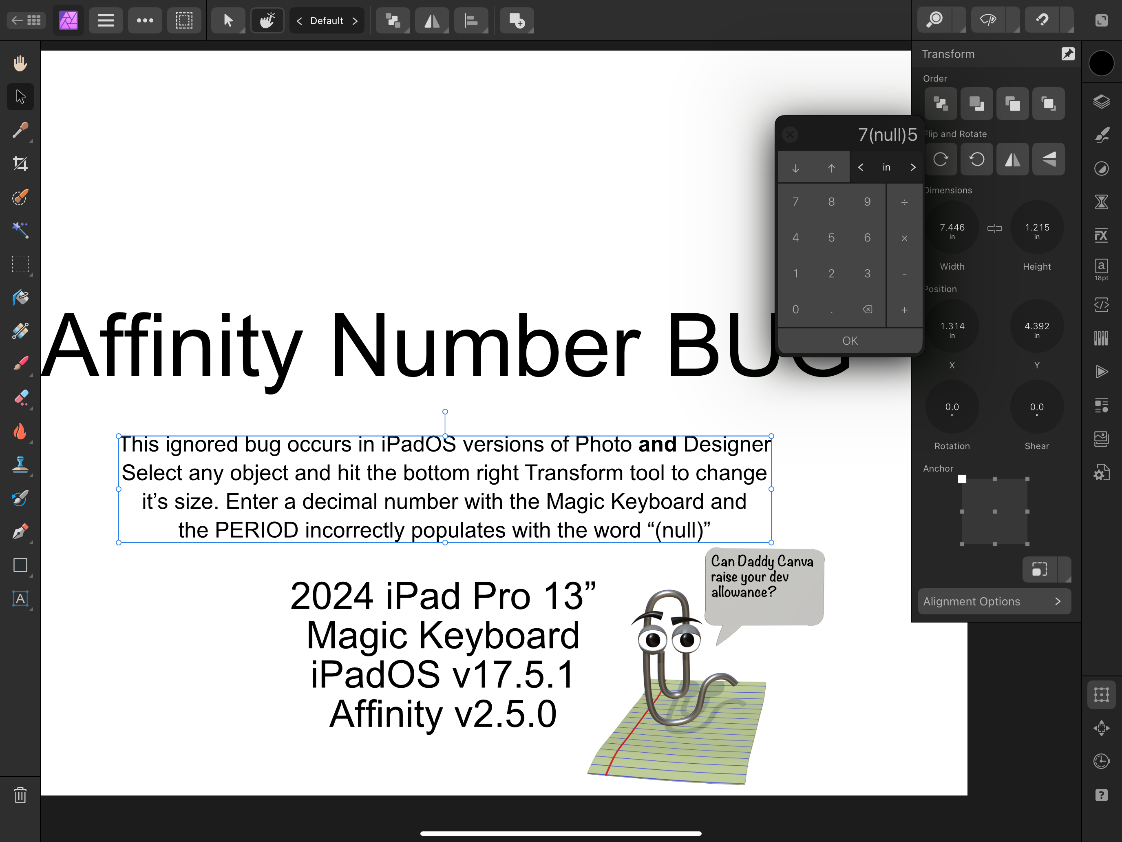1122x842 pixels.
Task: Delete selection with the trash icon
Action: (20, 795)
